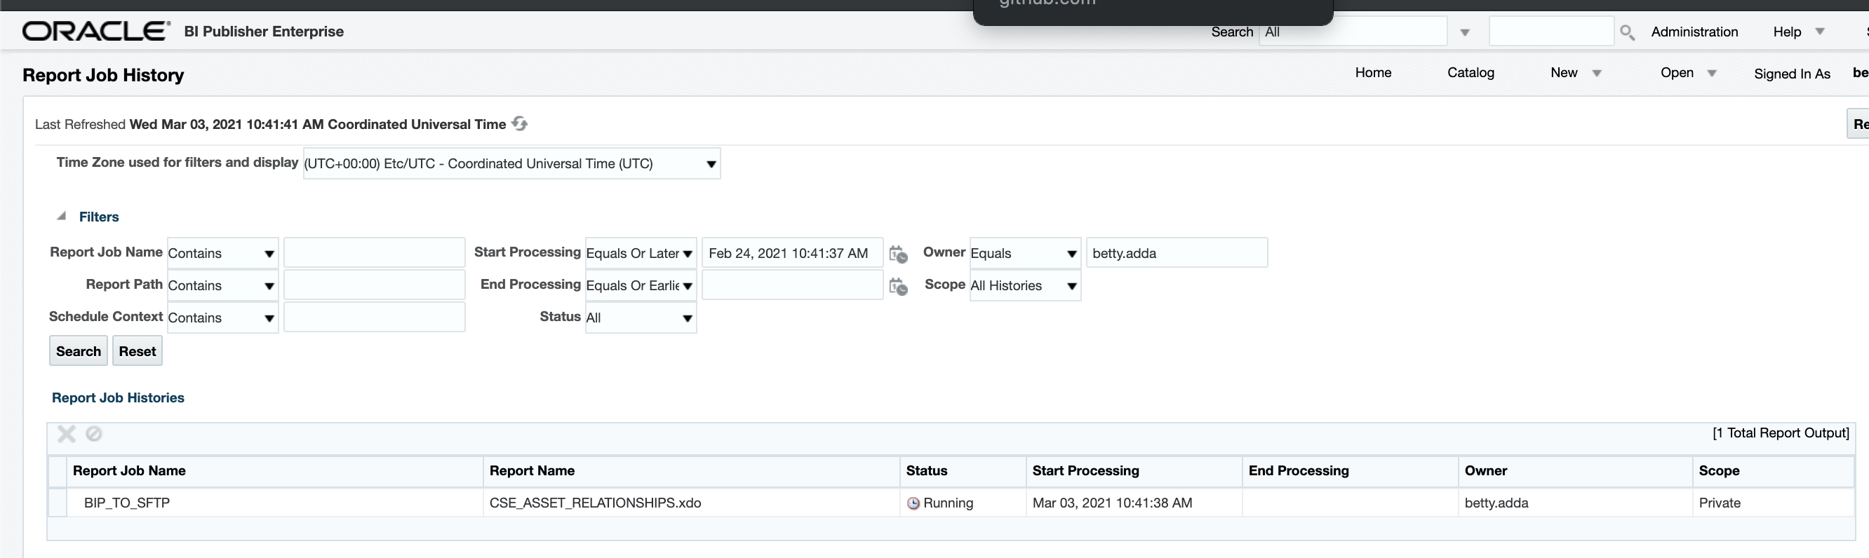Click the cancel job circle icon

point(93,434)
